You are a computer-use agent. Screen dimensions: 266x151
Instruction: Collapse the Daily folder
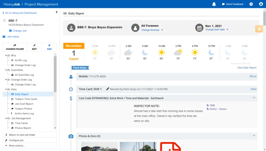[x=6, y=89]
